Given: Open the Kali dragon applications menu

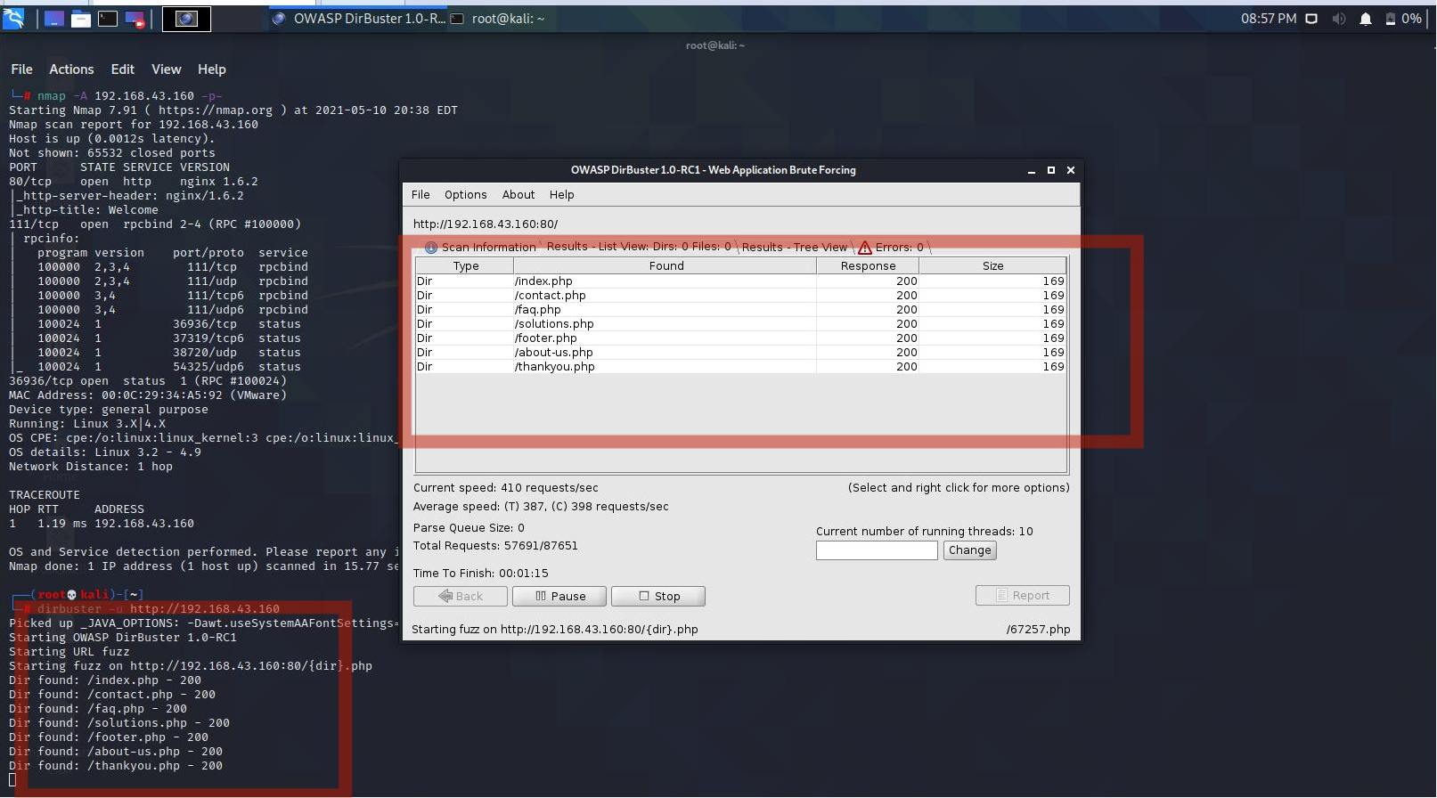Looking at the screenshot, I should [13, 18].
